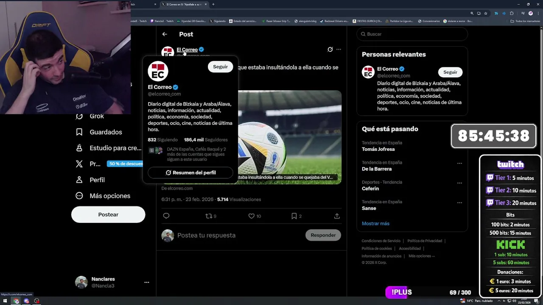Image resolution: width=543 pixels, height=305 pixels.
Task: Open a new browser tab
Action: (213, 4)
